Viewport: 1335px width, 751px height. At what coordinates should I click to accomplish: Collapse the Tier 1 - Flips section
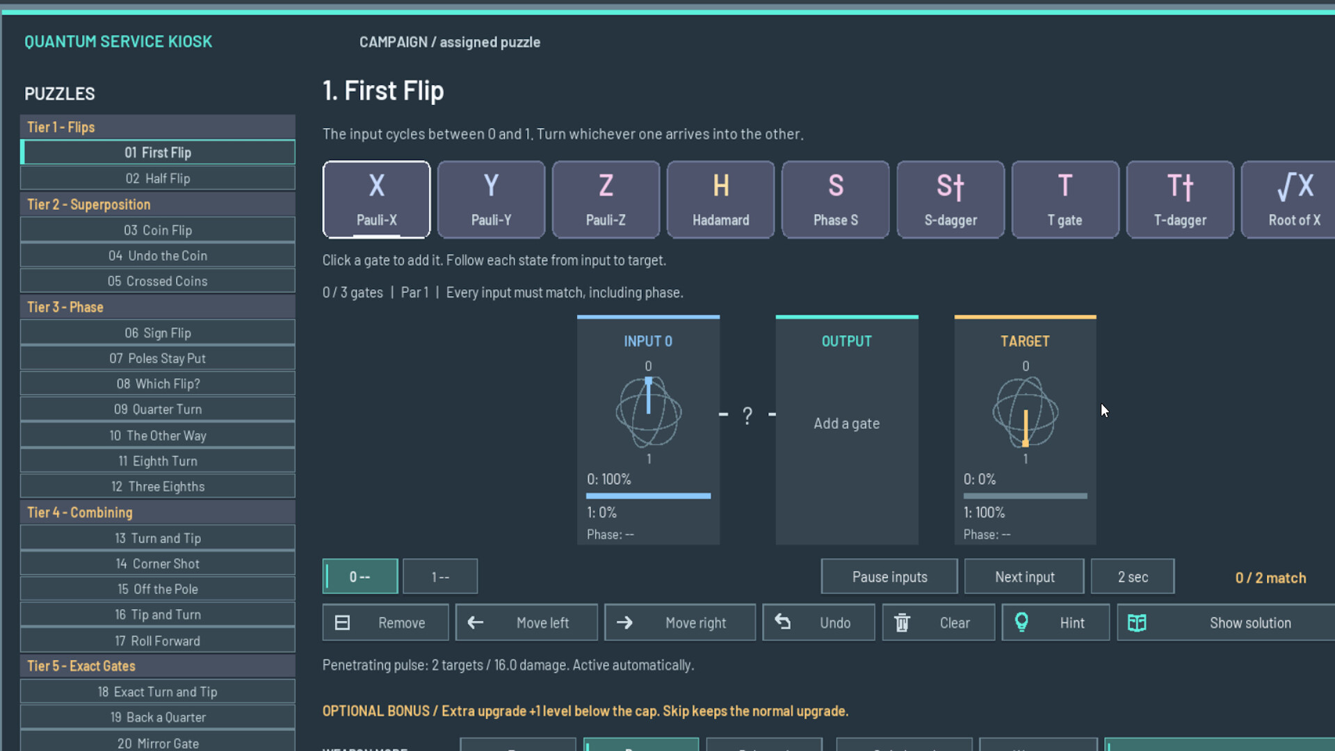click(158, 127)
